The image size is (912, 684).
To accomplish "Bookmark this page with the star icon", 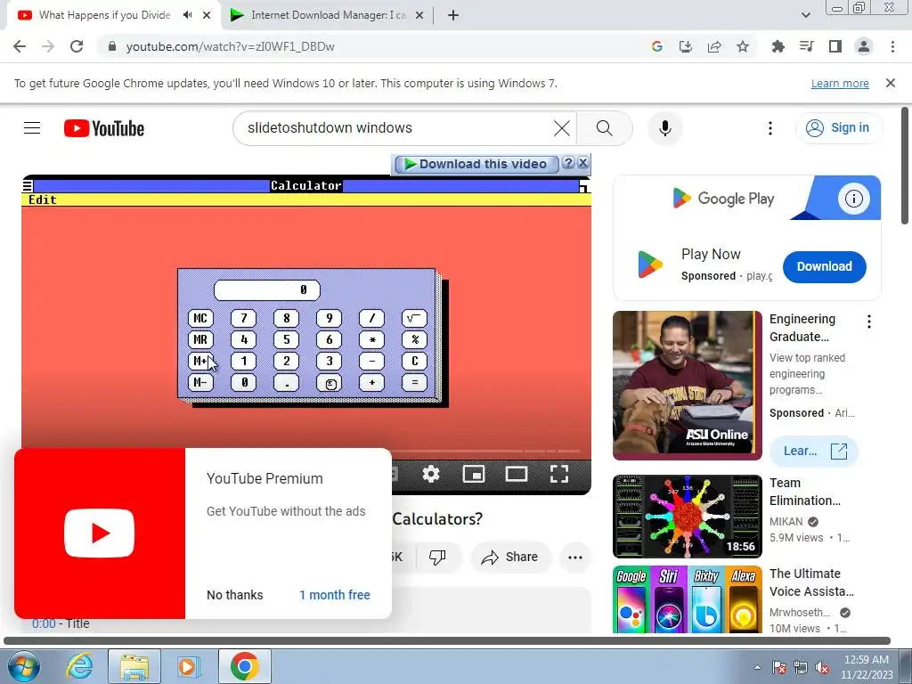I will point(743,46).
